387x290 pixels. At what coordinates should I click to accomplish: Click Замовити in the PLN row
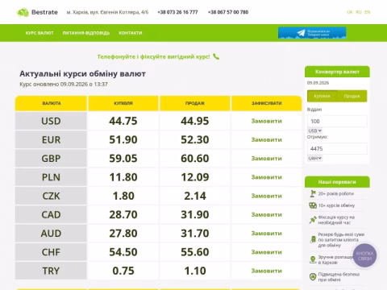[267, 177]
